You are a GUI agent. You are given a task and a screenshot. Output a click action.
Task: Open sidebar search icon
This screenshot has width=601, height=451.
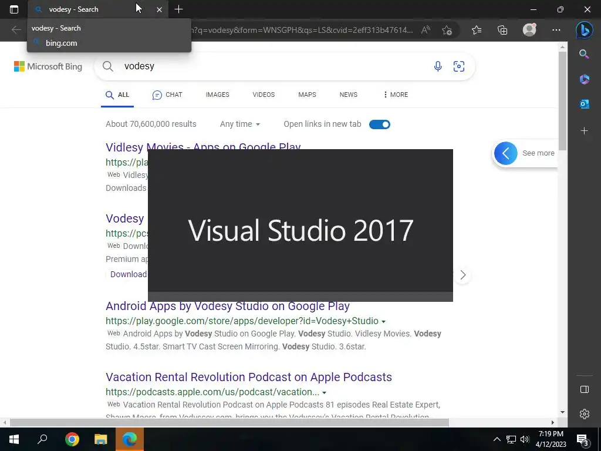click(584, 53)
